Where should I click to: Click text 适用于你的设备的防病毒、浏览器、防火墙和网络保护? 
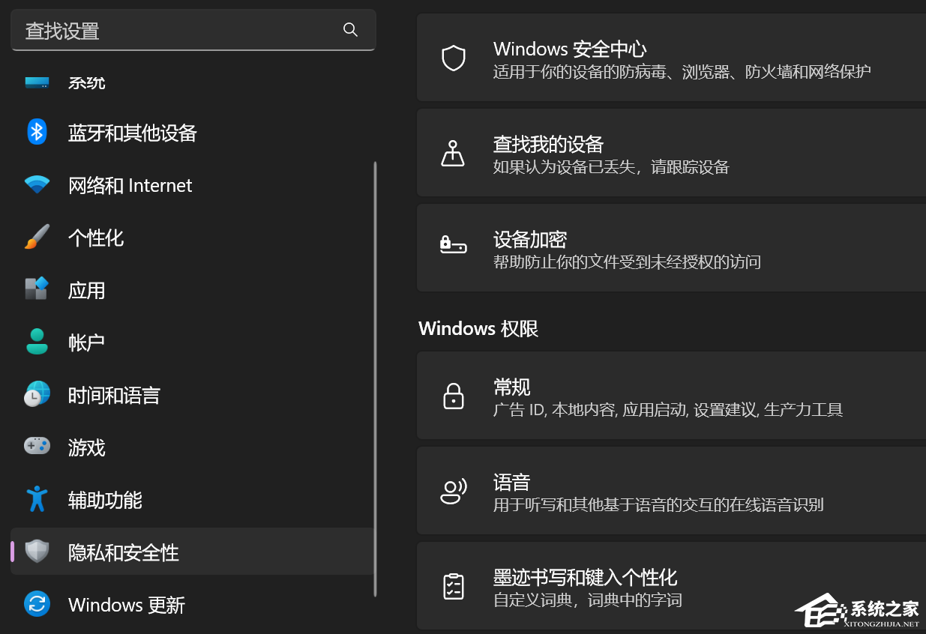682,72
